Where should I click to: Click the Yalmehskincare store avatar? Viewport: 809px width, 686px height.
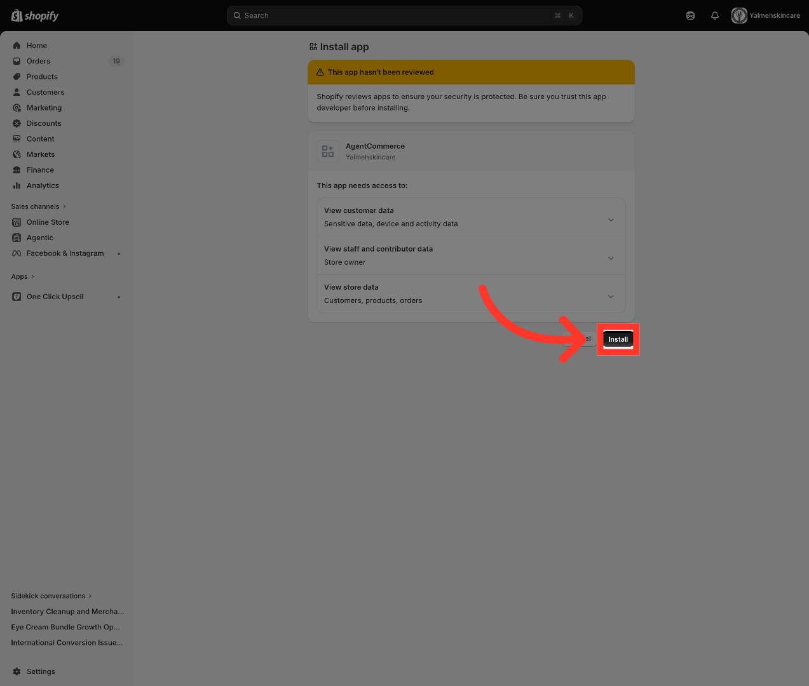739,15
